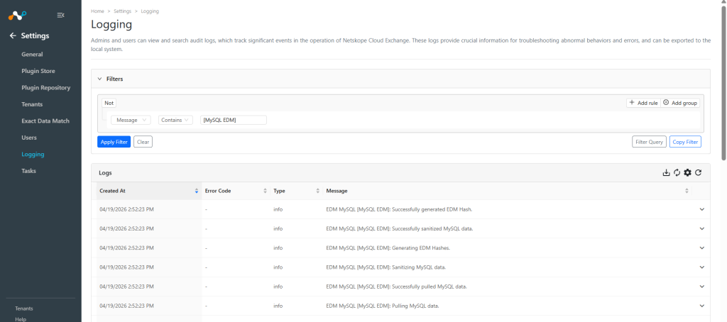Image resolution: width=727 pixels, height=322 pixels.
Task: Collapse the sidebar with the menu-fold icon
Action: click(x=60, y=16)
